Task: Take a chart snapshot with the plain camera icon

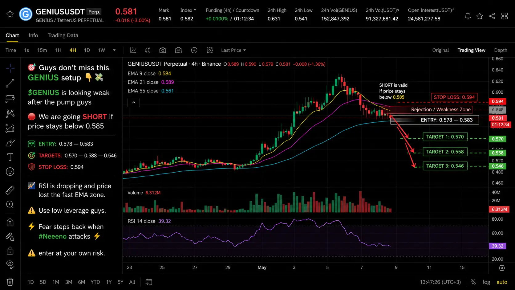Action: [163, 50]
